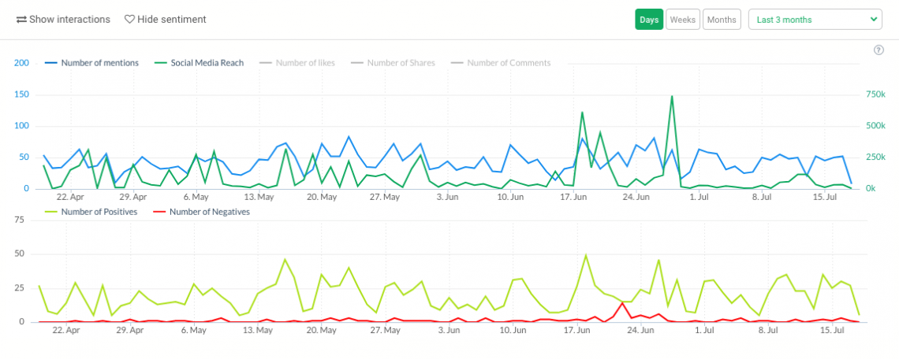Viewport: 899px width, 359px height.
Task: Click the heart icon beside Hide sentiment
Action: (x=129, y=19)
